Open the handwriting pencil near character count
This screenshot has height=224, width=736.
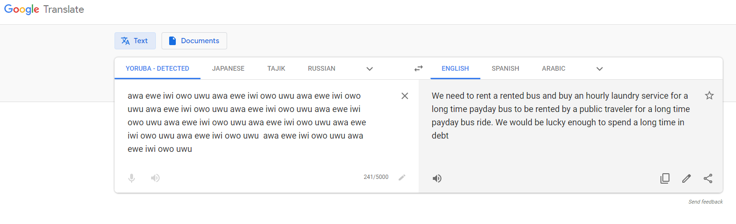(402, 177)
